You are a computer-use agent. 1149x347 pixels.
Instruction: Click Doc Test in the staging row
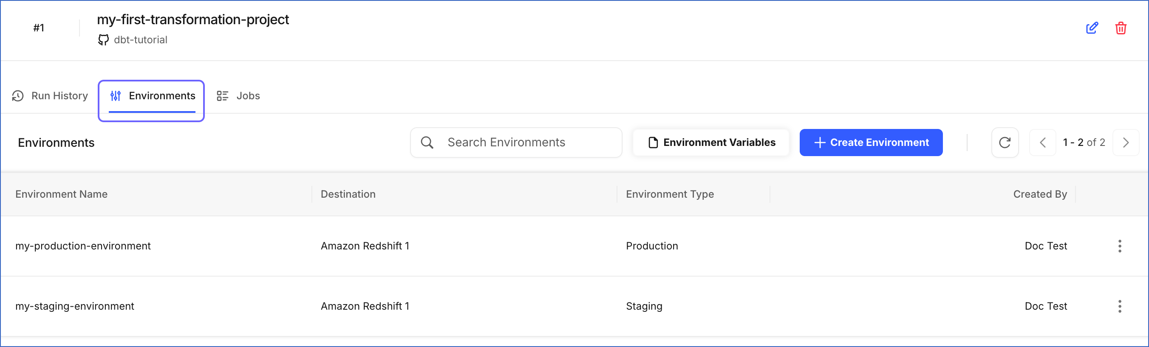point(1045,306)
